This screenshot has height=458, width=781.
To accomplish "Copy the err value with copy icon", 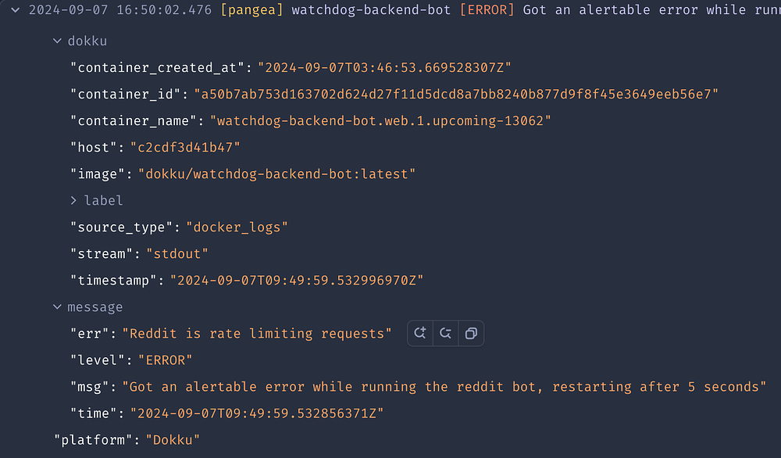I will point(471,333).
